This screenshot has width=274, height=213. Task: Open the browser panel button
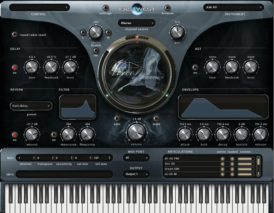(x=168, y=8)
